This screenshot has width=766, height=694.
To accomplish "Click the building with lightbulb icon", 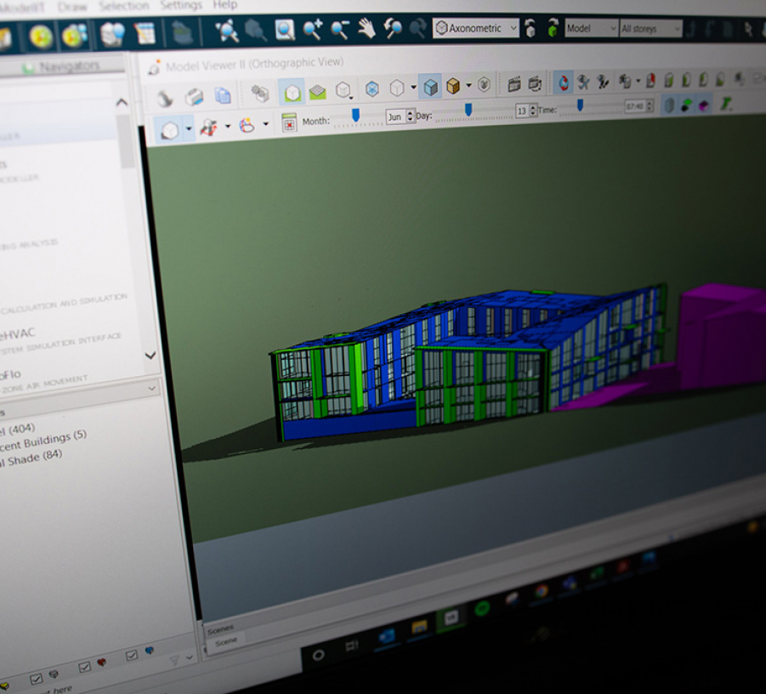I will [112, 34].
